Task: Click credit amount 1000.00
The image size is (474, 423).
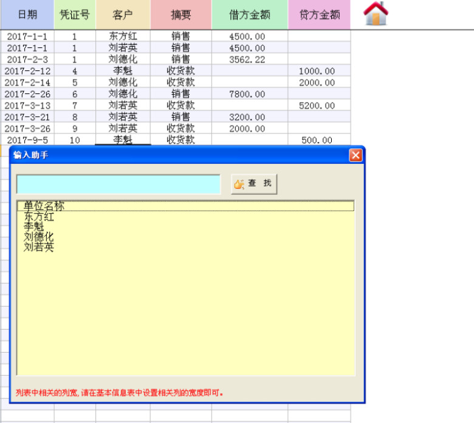Action: tap(319, 70)
